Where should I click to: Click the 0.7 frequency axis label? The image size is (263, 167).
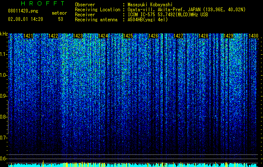4,138
